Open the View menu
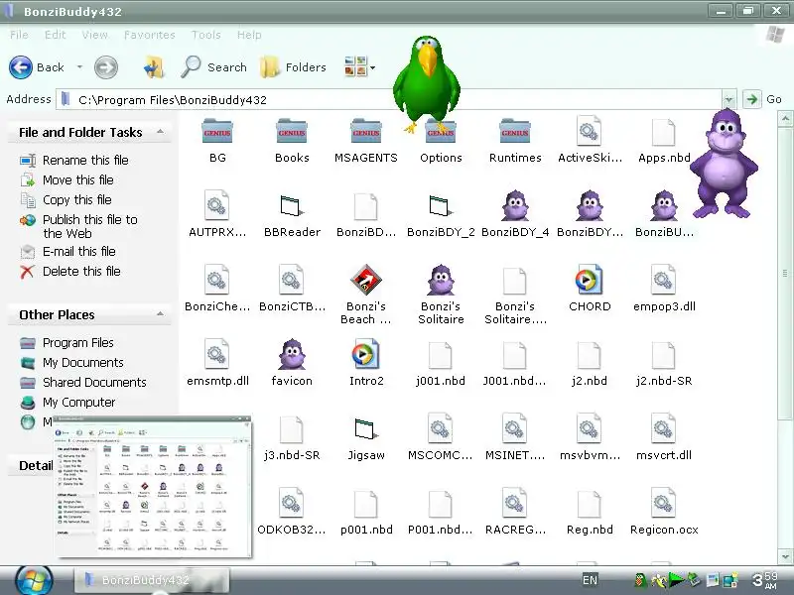This screenshot has width=794, height=595. [x=94, y=35]
